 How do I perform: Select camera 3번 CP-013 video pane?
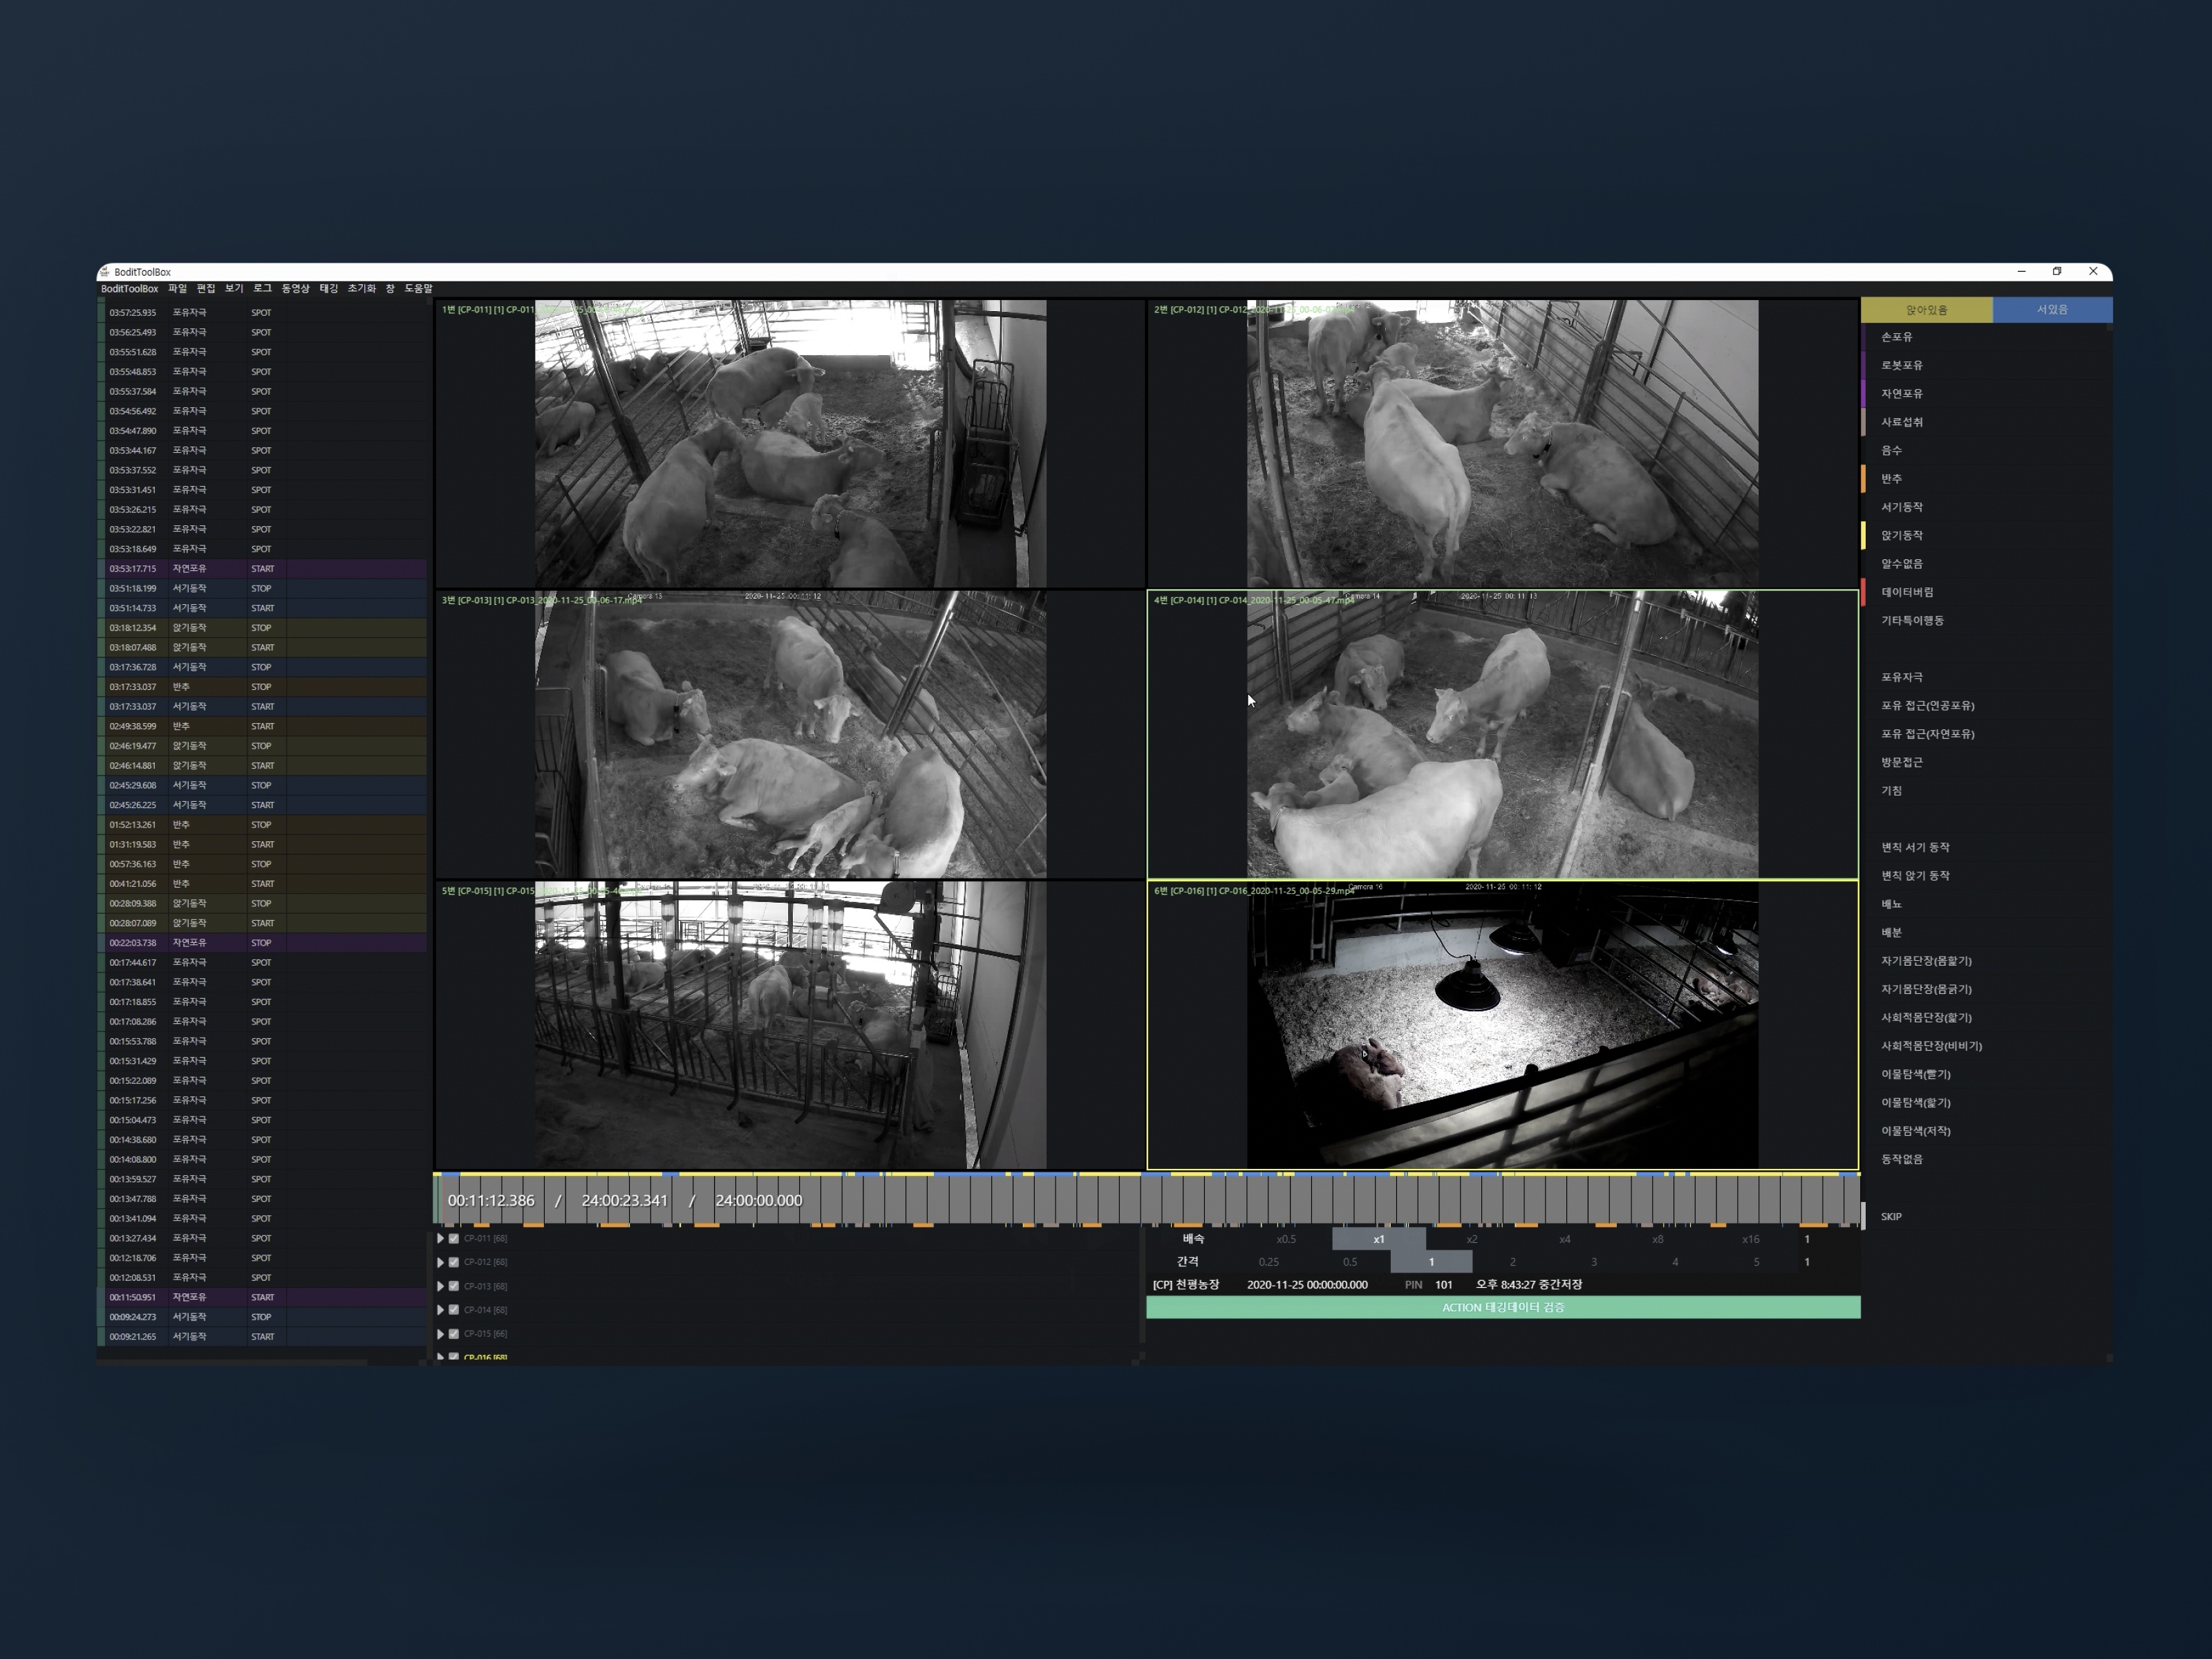[x=790, y=734]
